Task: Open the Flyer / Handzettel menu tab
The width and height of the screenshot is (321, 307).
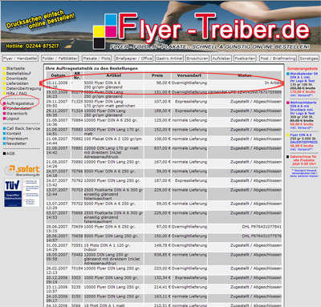Action: pos(20,59)
